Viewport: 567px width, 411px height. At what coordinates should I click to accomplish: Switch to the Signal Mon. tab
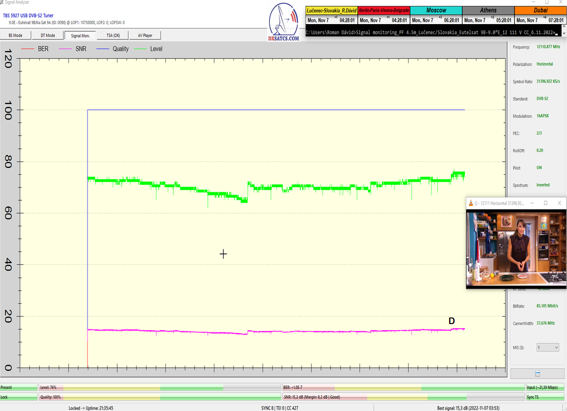click(80, 35)
